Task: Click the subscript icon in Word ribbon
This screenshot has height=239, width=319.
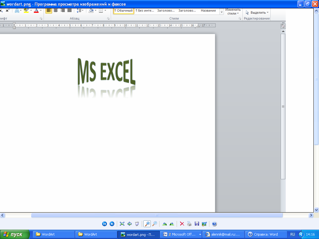Action: coord(1,11)
